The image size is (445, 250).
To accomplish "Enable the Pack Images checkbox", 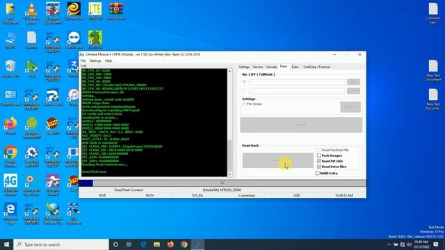I will click(319, 156).
